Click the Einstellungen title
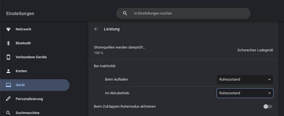 pyautogui.click(x=20, y=13)
